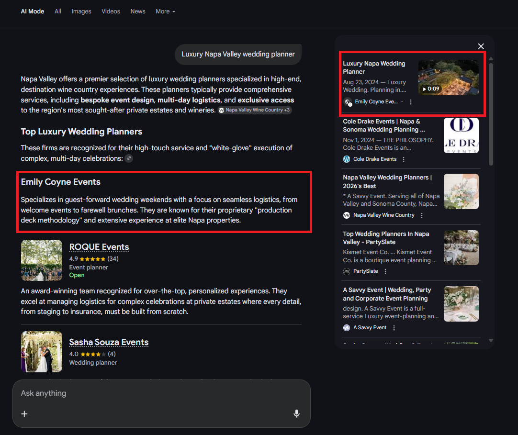Open options menu for PartySlate source
Screen dimensions: 518x435
click(385, 271)
